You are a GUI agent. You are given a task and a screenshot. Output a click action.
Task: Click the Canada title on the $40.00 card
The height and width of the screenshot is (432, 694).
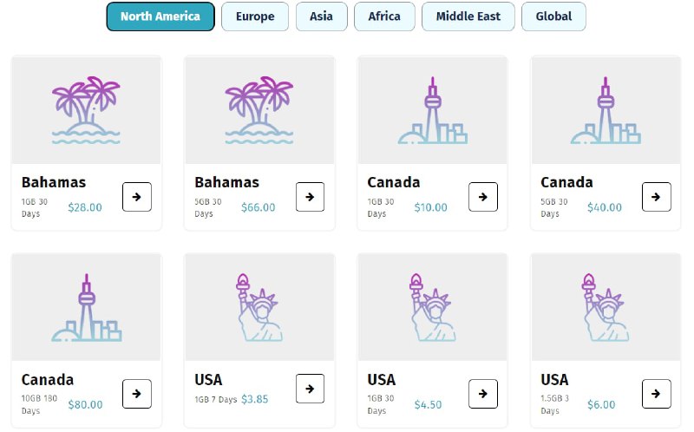[x=566, y=182]
